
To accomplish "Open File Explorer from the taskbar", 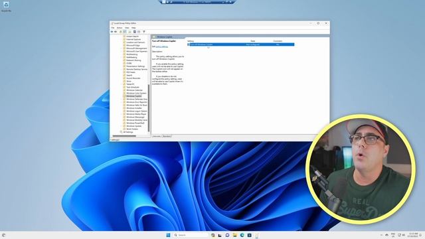I will pos(234,235).
